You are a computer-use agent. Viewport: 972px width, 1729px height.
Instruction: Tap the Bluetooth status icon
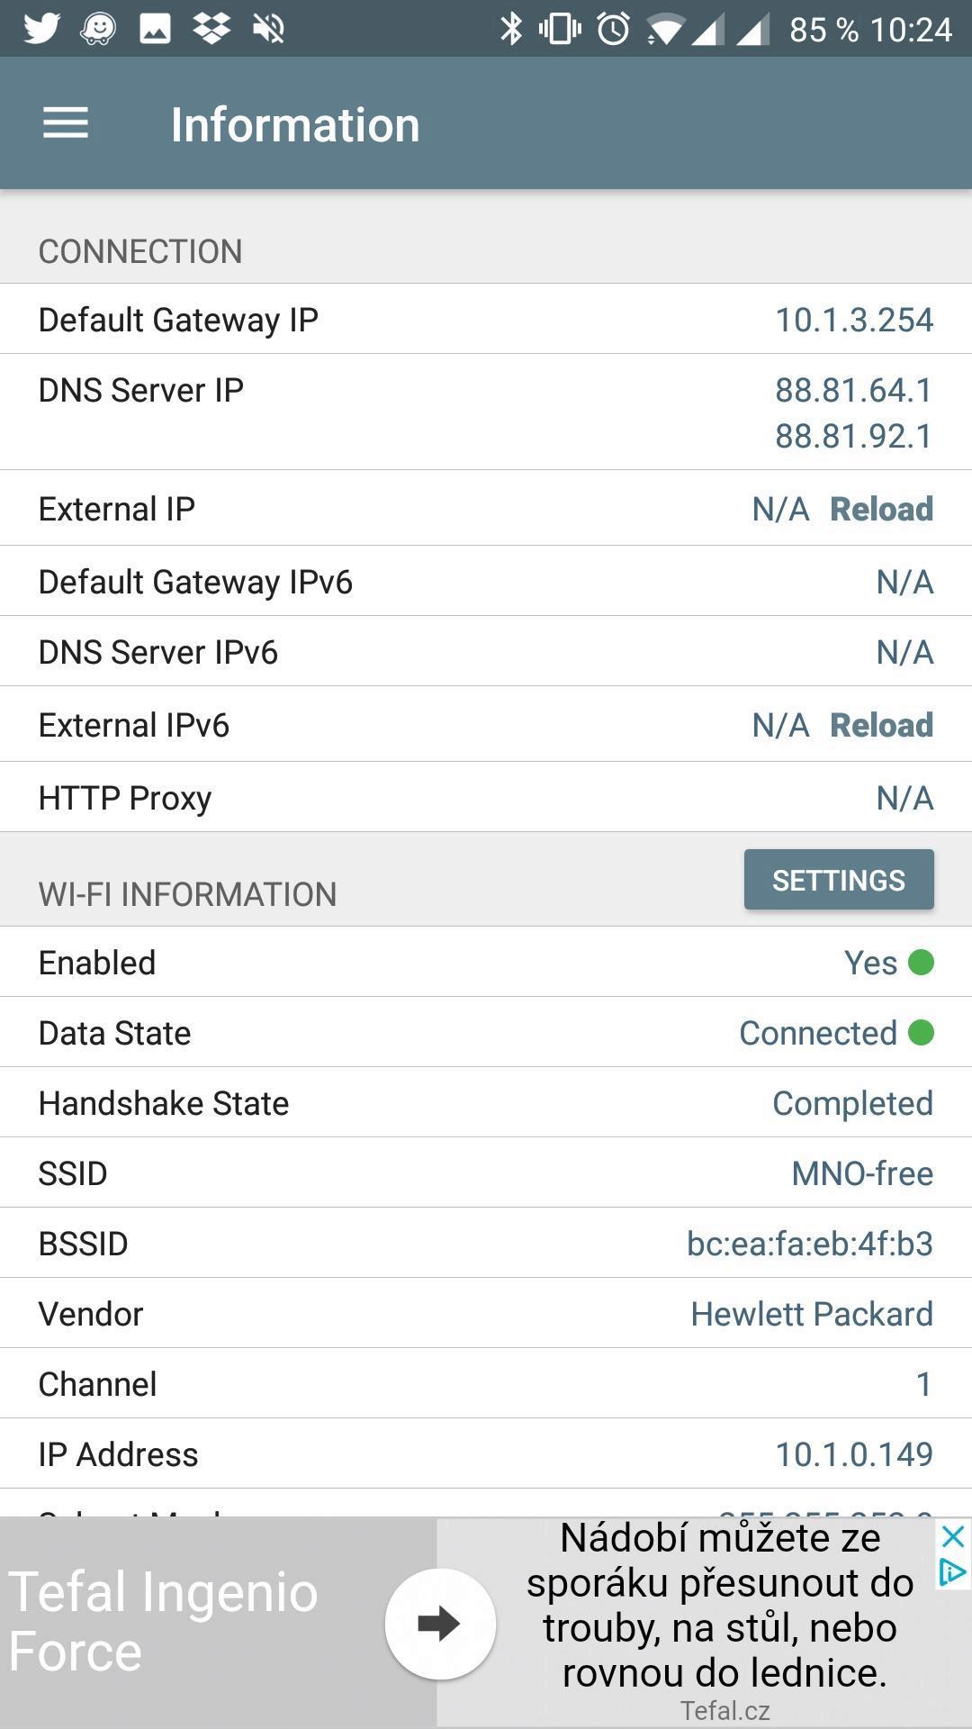point(511,29)
